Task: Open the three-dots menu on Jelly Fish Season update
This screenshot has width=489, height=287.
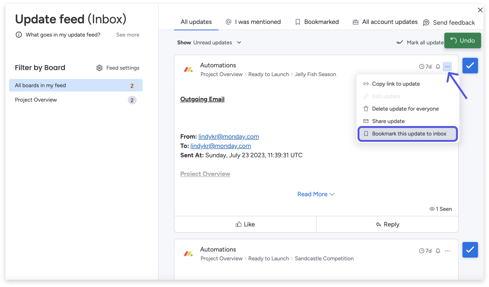Action: click(447, 67)
